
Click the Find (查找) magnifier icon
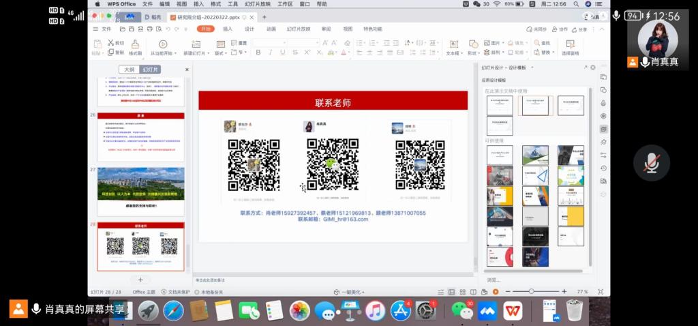pyautogui.click(x=537, y=42)
